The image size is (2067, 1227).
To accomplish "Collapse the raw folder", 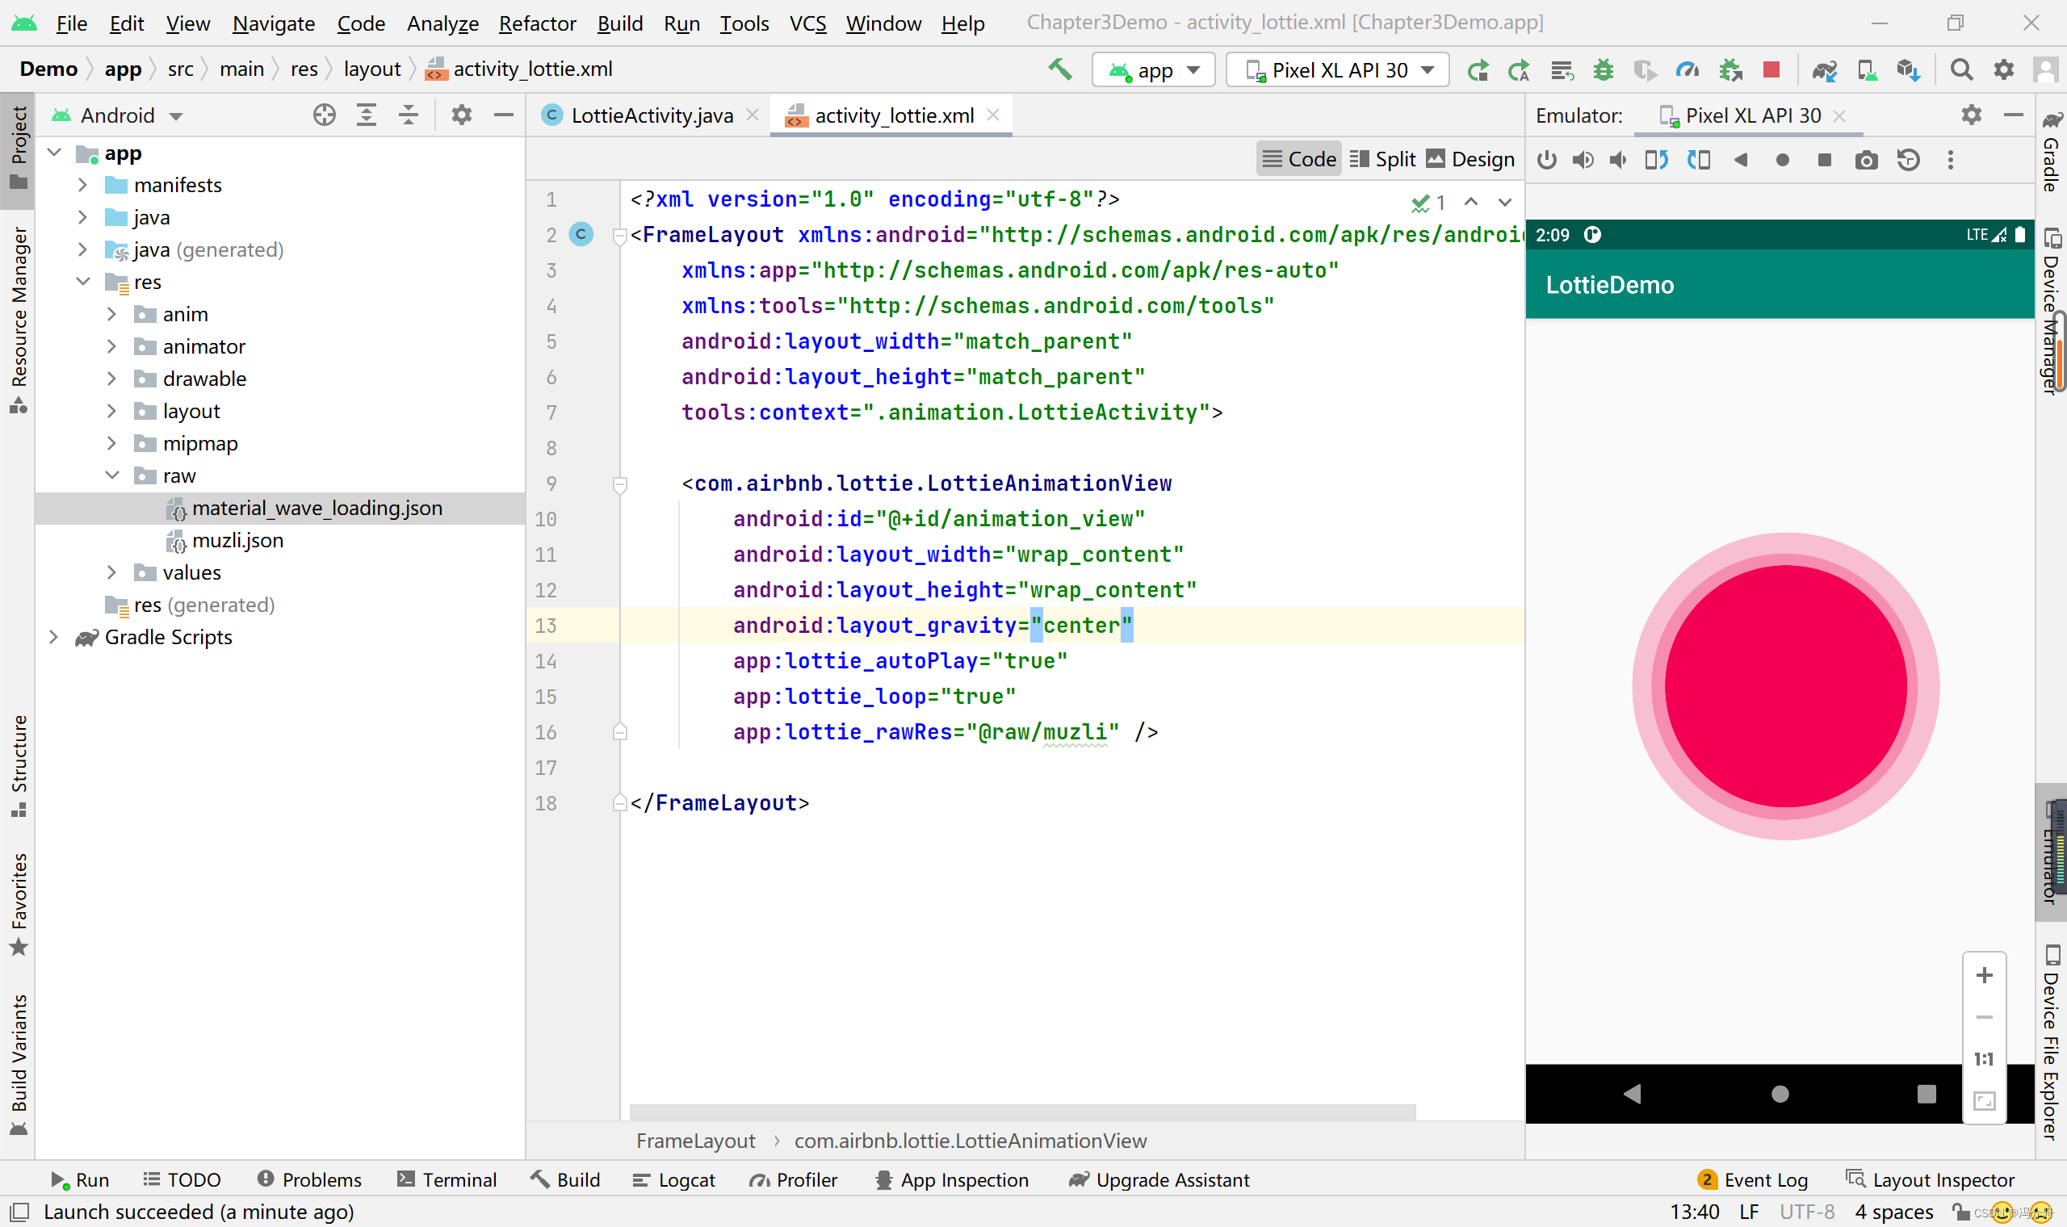I will tap(111, 475).
